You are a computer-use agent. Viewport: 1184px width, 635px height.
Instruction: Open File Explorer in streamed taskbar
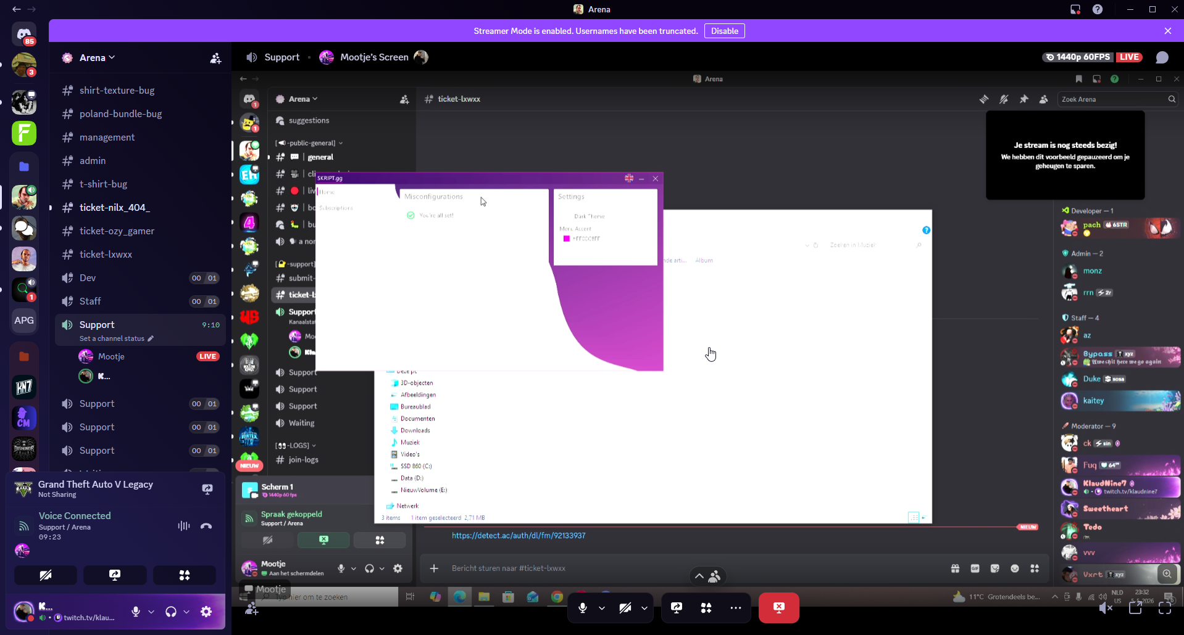pyautogui.click(x=484, y=596)
